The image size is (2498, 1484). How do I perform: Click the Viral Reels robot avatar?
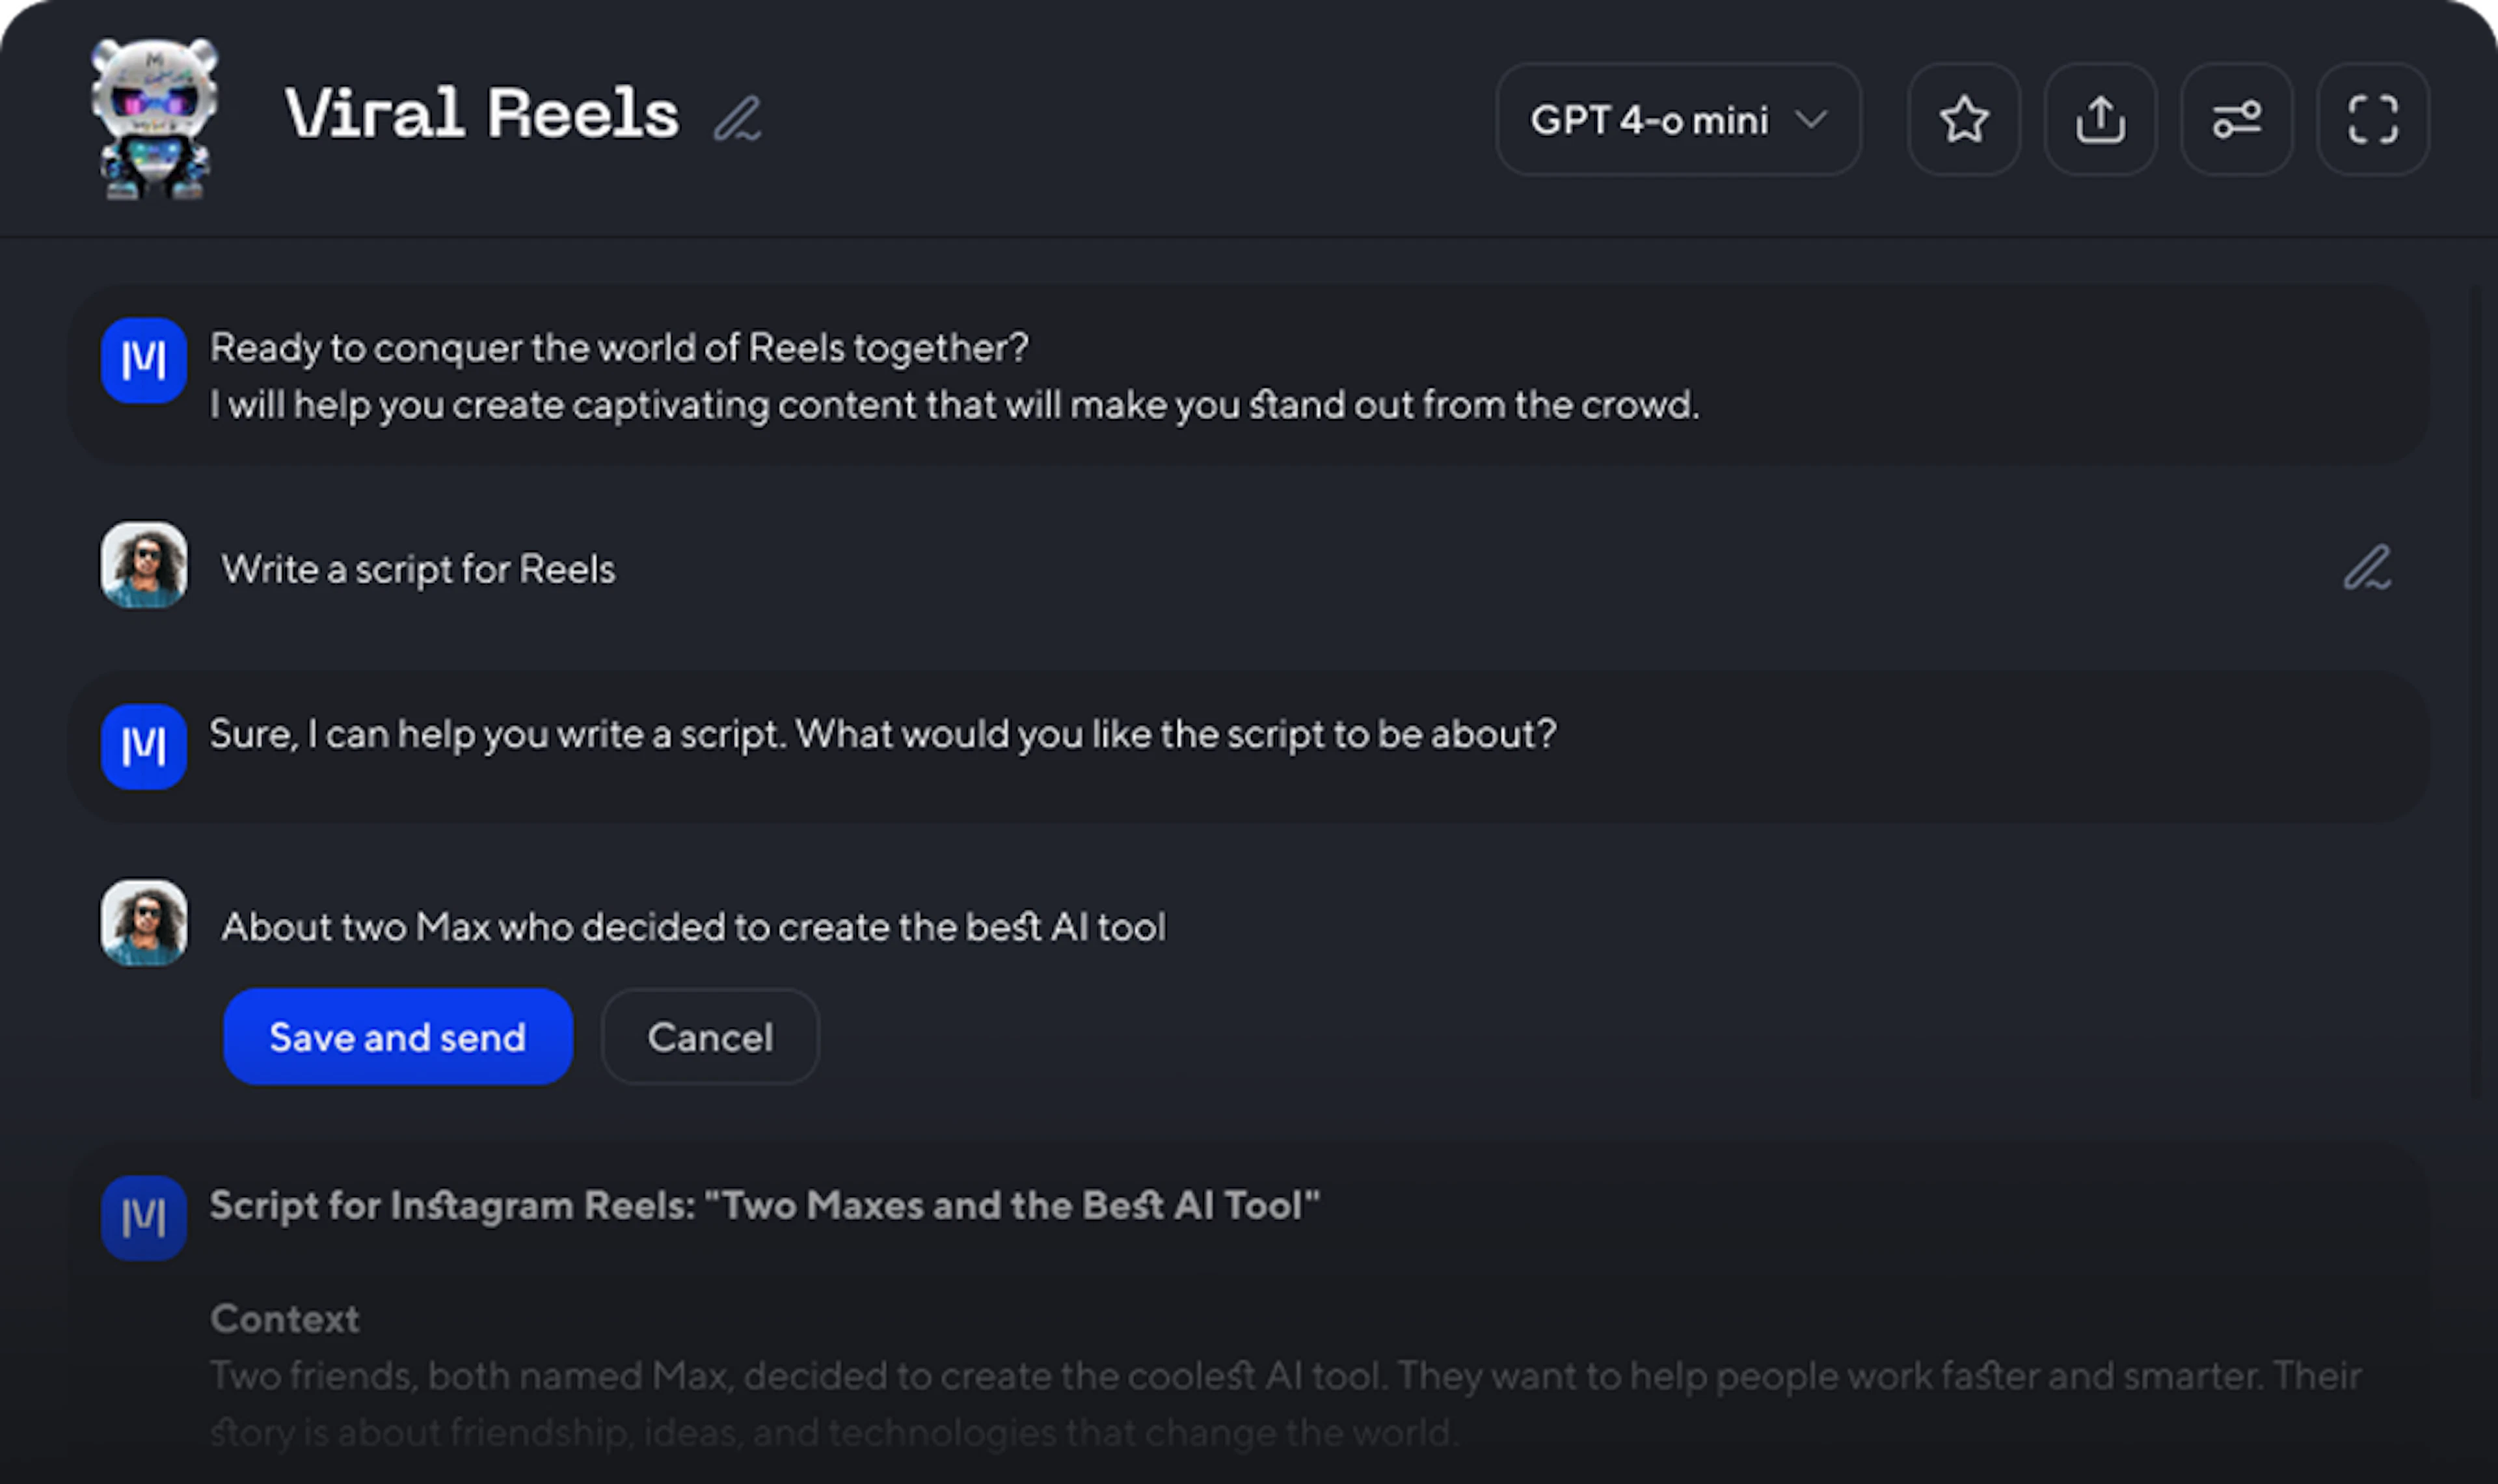[x=154, y=118]
